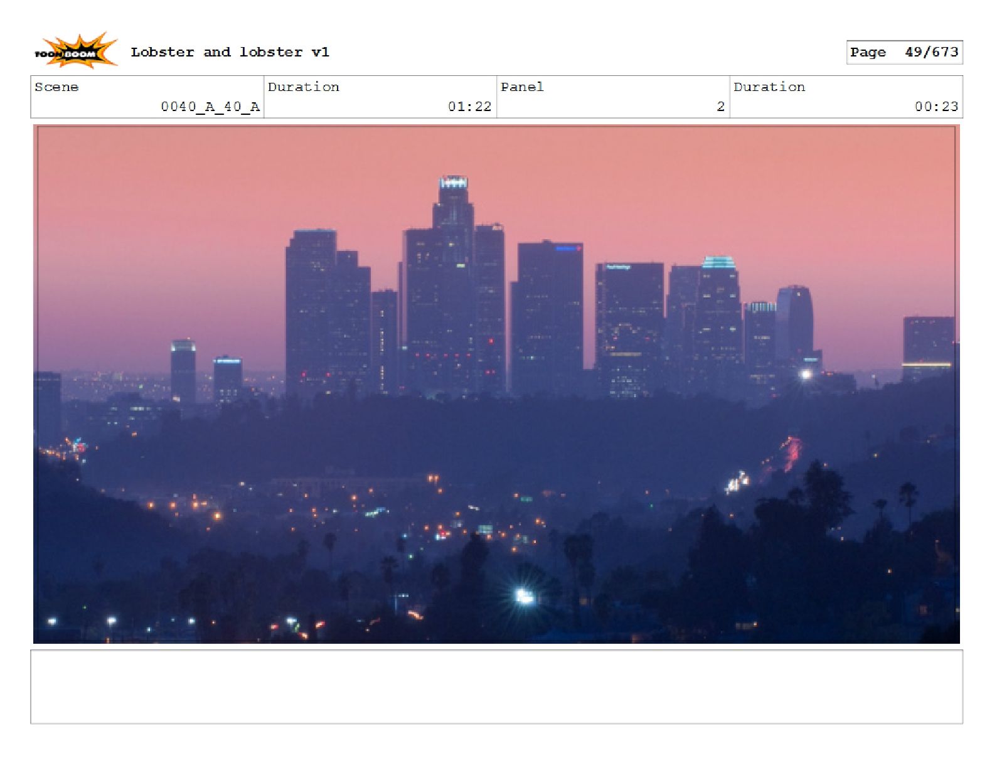
Task: Select the title 'Lobster and lobster v1'
Action: [230, 52]
